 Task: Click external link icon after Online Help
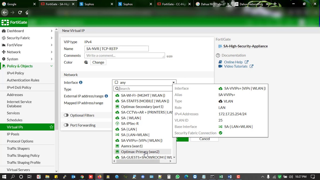click(246, 62)
